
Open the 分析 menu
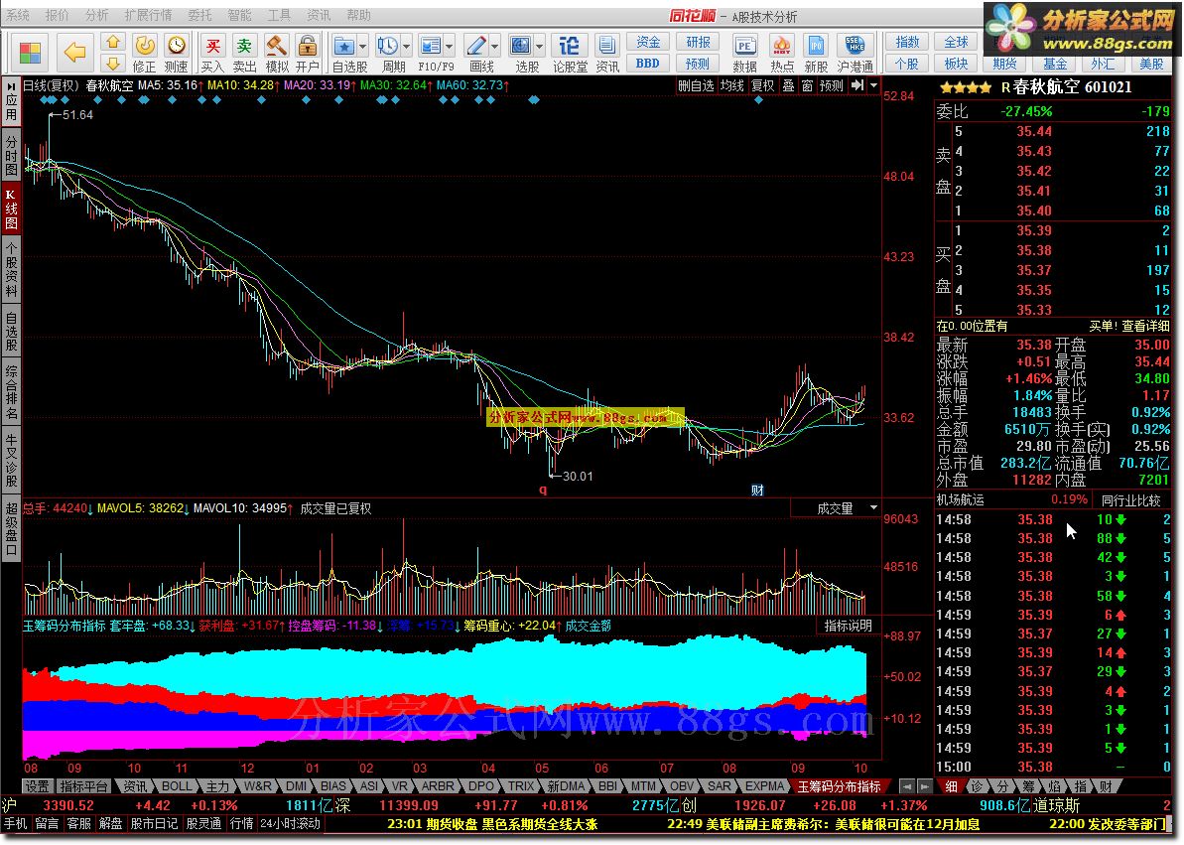pos(96,14)
